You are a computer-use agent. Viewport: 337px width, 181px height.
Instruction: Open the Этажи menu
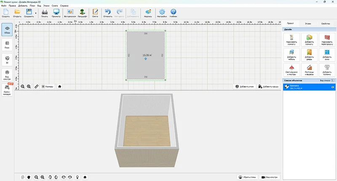tap(46, 6)
